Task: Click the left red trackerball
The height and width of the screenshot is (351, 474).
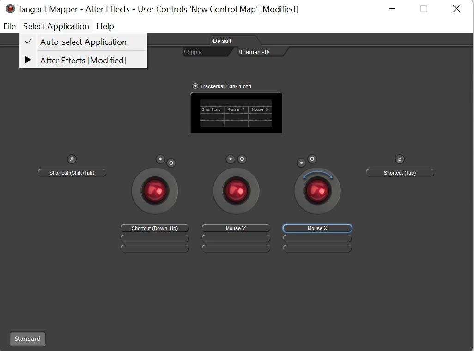Action: [x=155, y=191]
